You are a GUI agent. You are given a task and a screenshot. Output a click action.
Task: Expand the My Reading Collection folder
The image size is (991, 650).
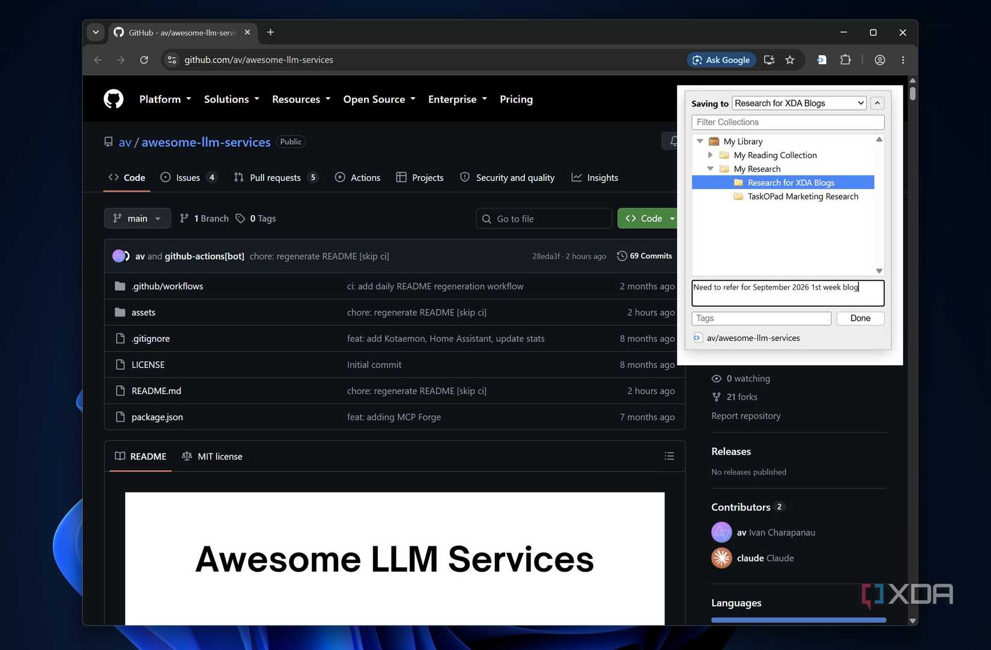pos(711,155)
